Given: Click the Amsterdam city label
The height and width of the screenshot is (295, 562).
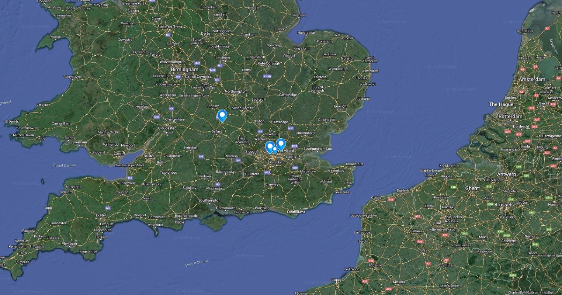Looking at the screenshot, I should [532, 80].
